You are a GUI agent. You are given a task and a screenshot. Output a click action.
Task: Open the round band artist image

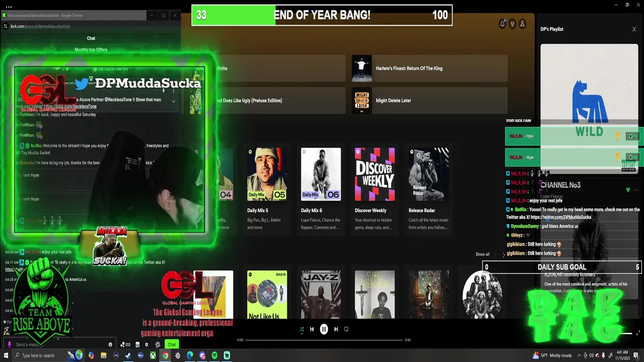482,295
